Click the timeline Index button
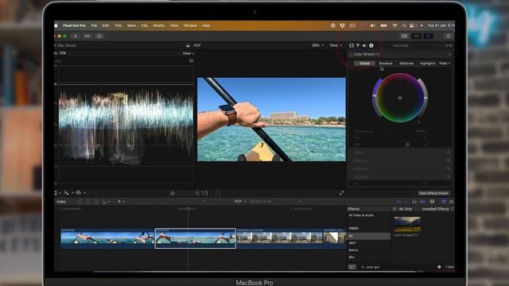Screen dimensions: 509x286 61,202
